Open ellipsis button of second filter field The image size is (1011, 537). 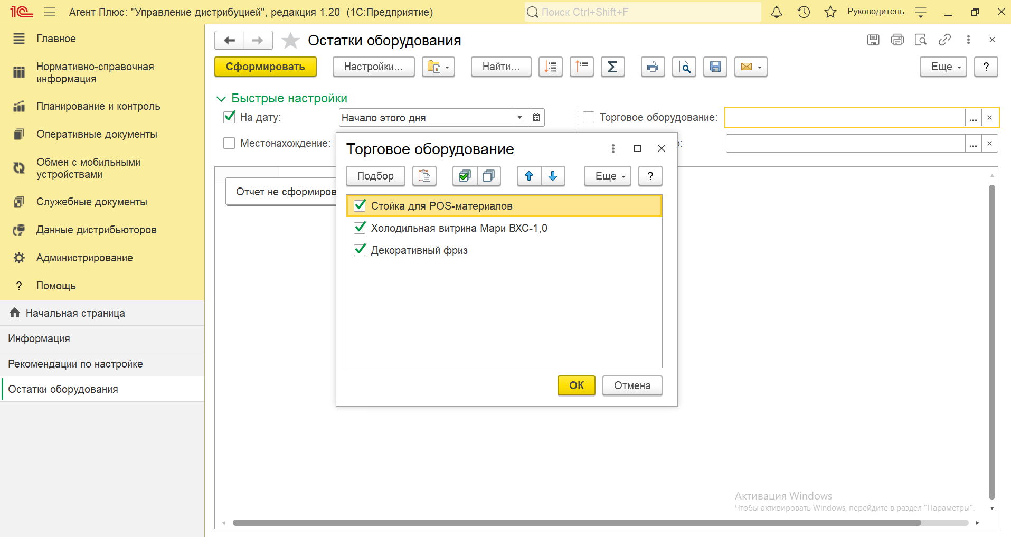(974, 144)
